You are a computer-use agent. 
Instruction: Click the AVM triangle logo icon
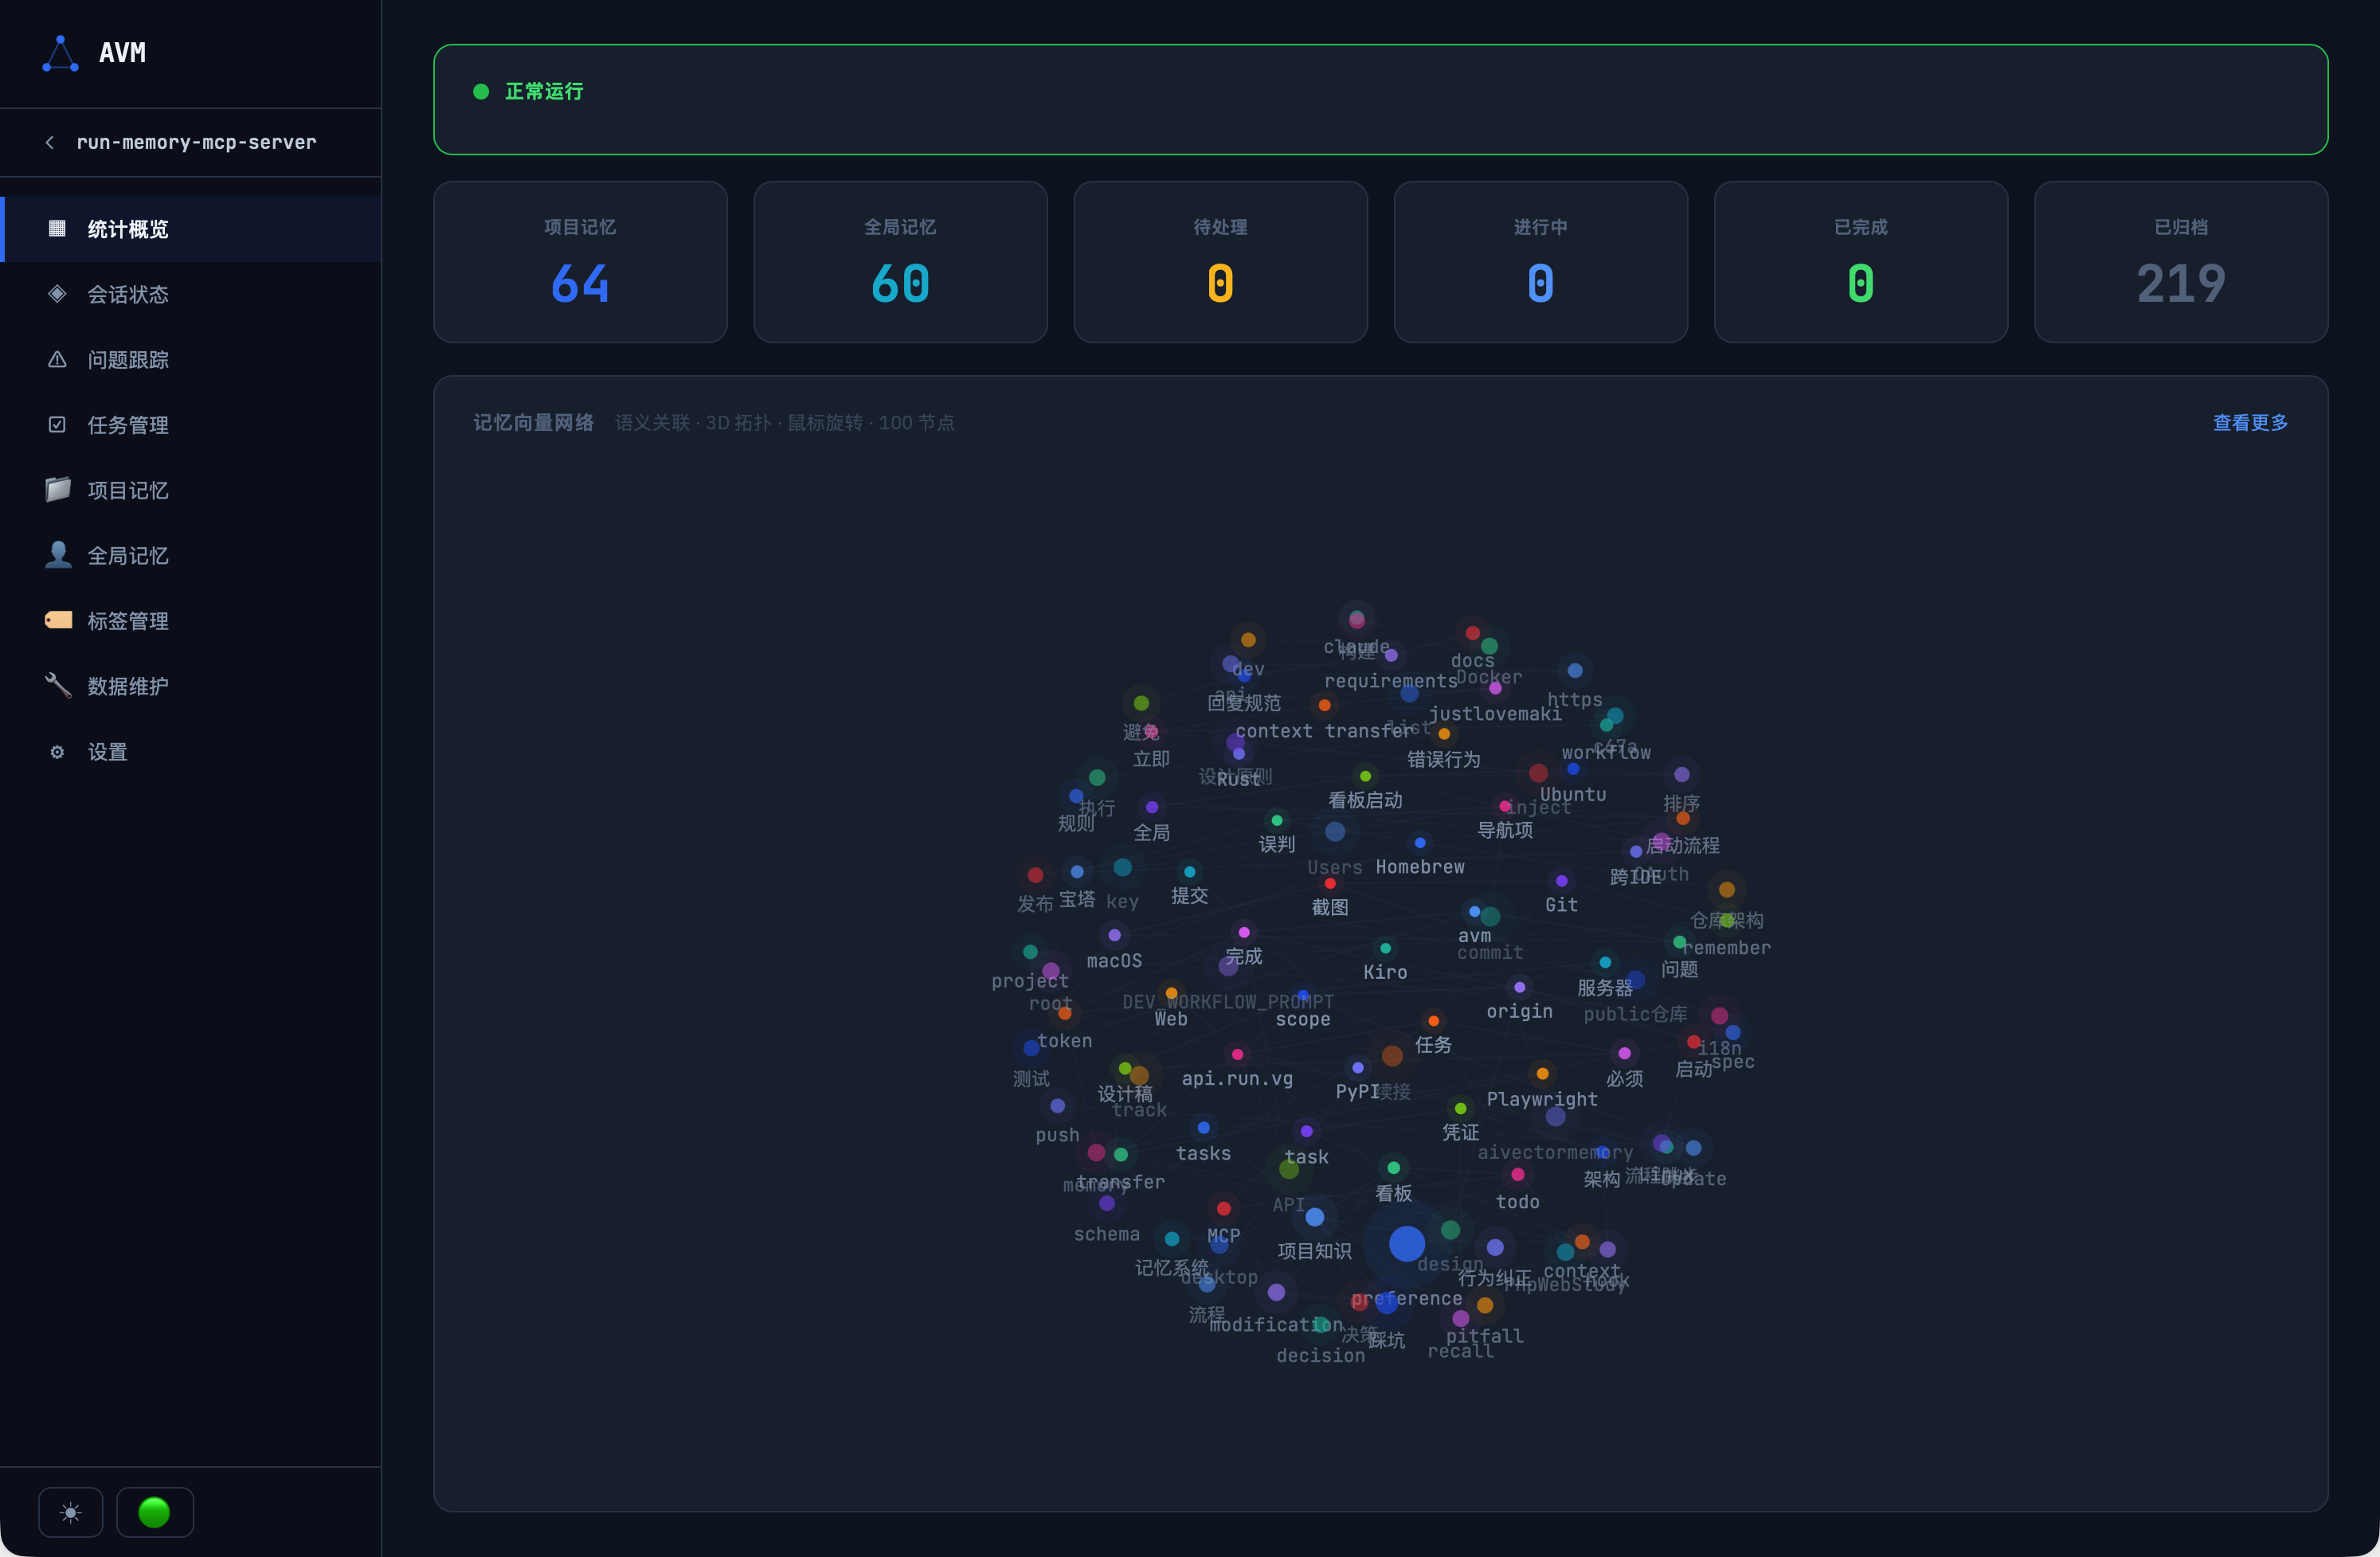click(x=60, y=54)
